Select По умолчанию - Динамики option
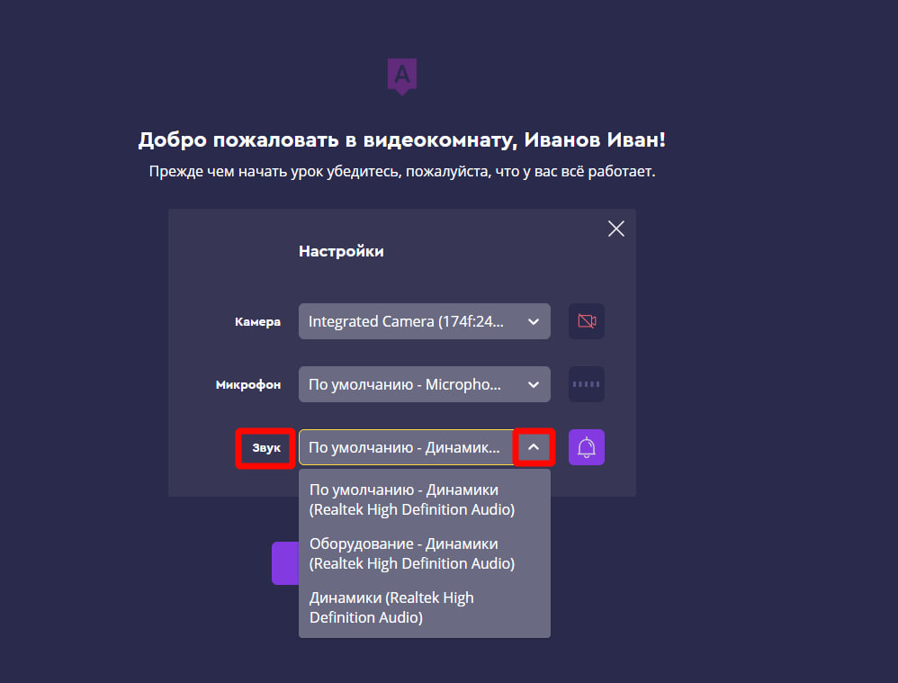Screen dimensions: 898x683 425,499
